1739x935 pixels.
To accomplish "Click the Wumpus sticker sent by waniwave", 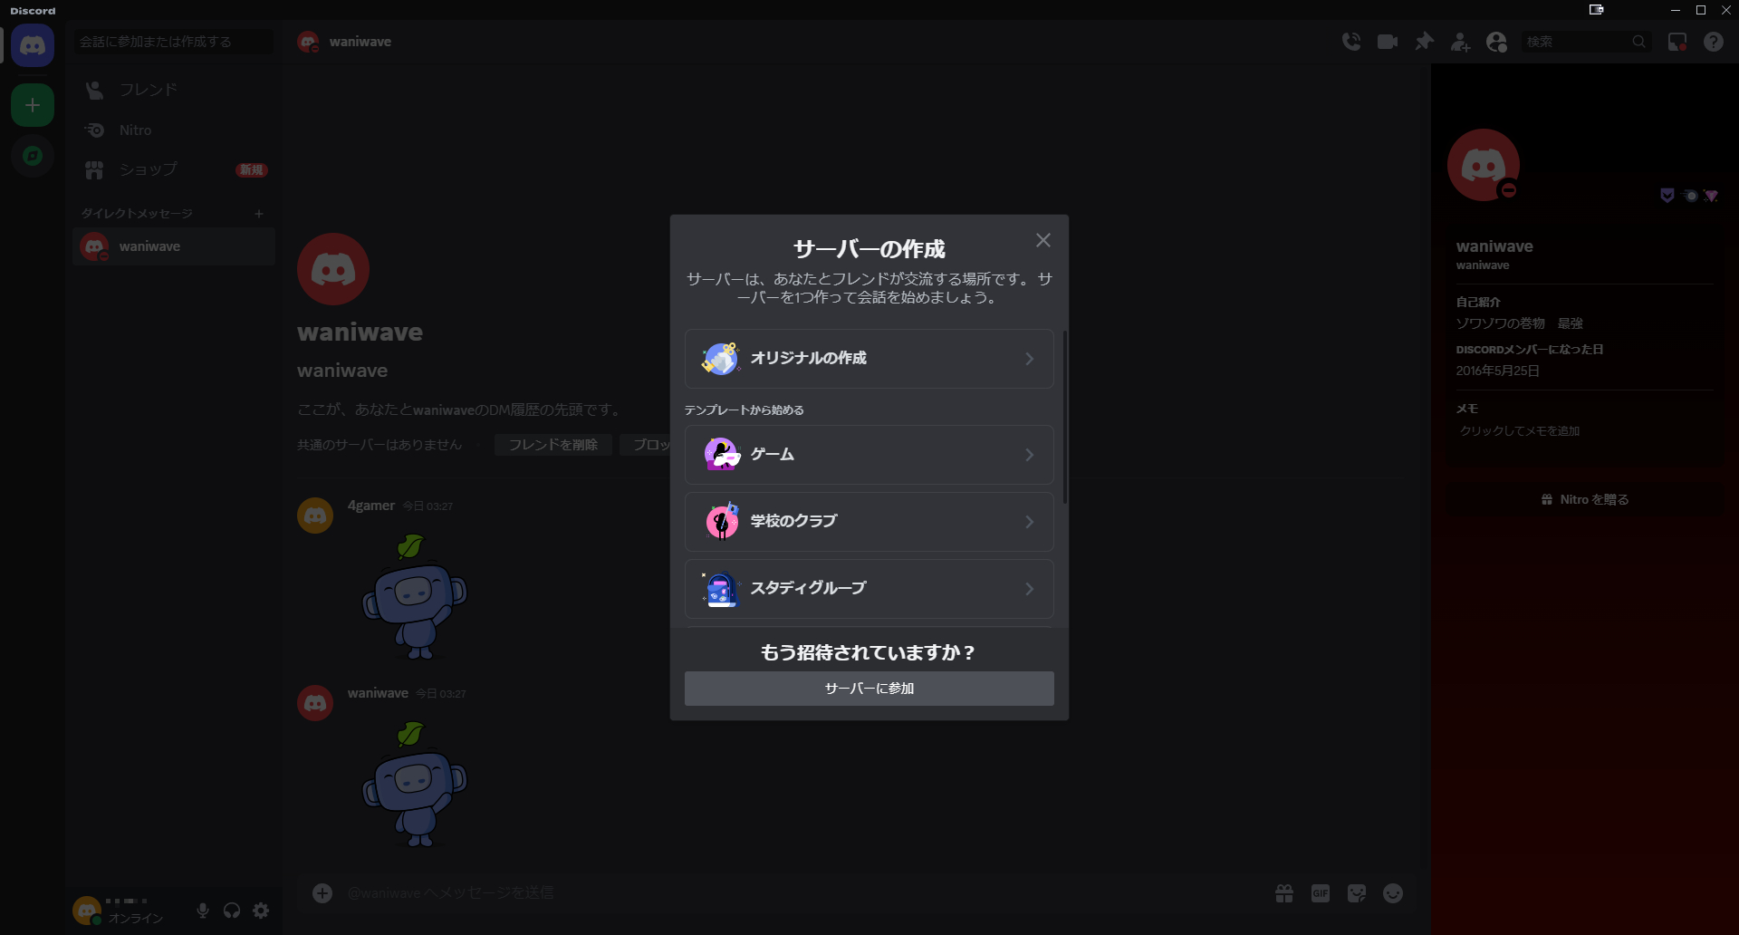I will 415,785.
